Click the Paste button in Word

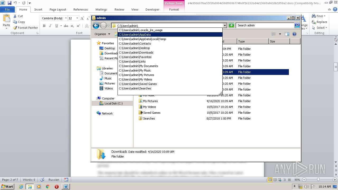point(6,21)
